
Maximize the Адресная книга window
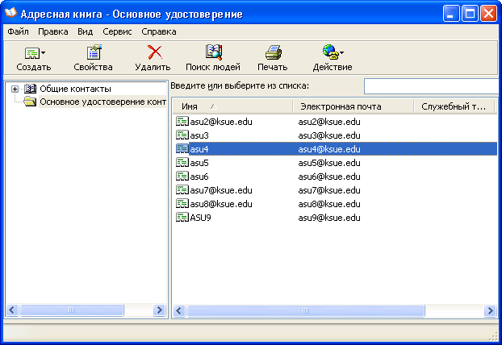click(x=470, y=14)
